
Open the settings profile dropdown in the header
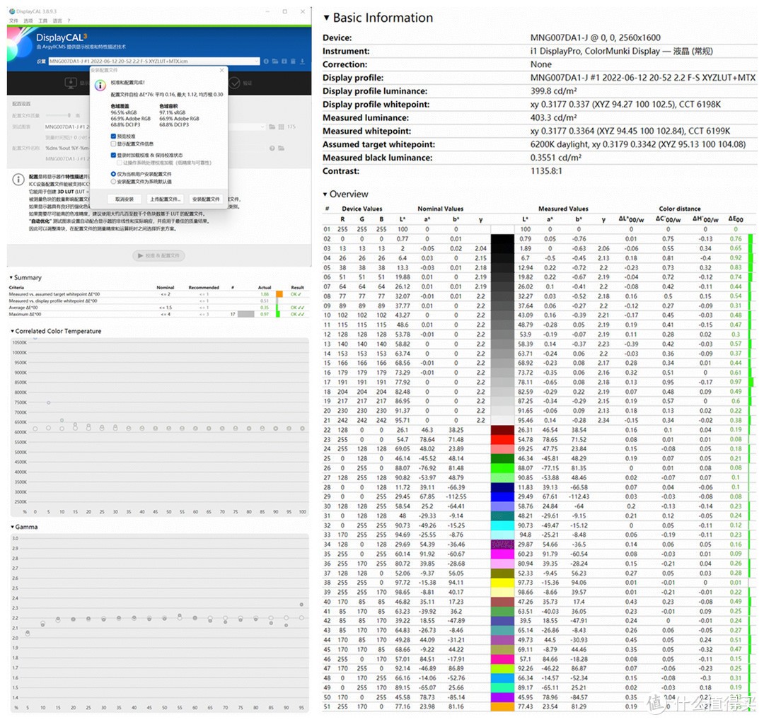[257, 62]
